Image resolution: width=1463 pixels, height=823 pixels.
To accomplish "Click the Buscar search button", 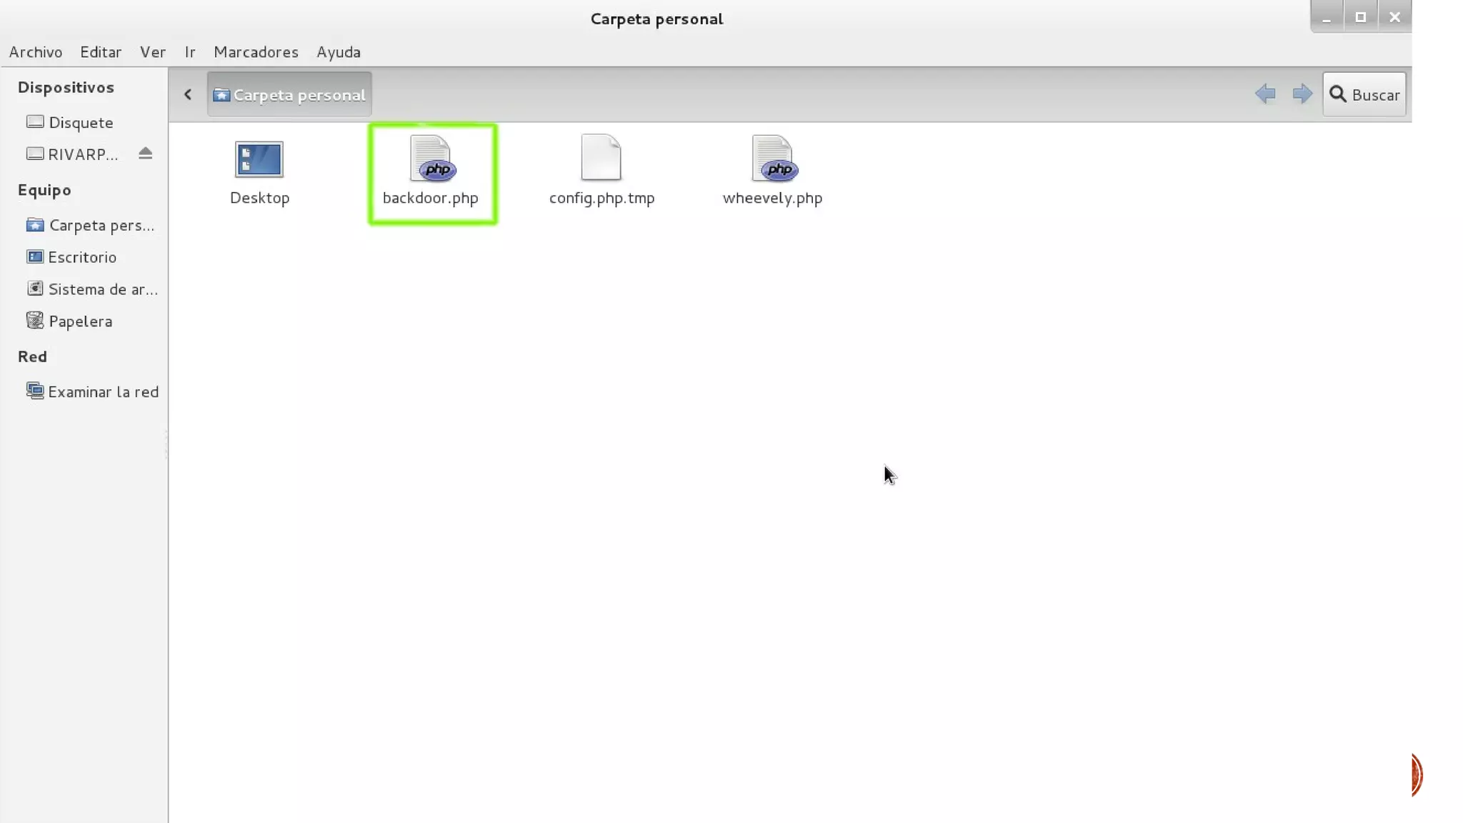I will pyautogui.click(x=1364, y=94).
